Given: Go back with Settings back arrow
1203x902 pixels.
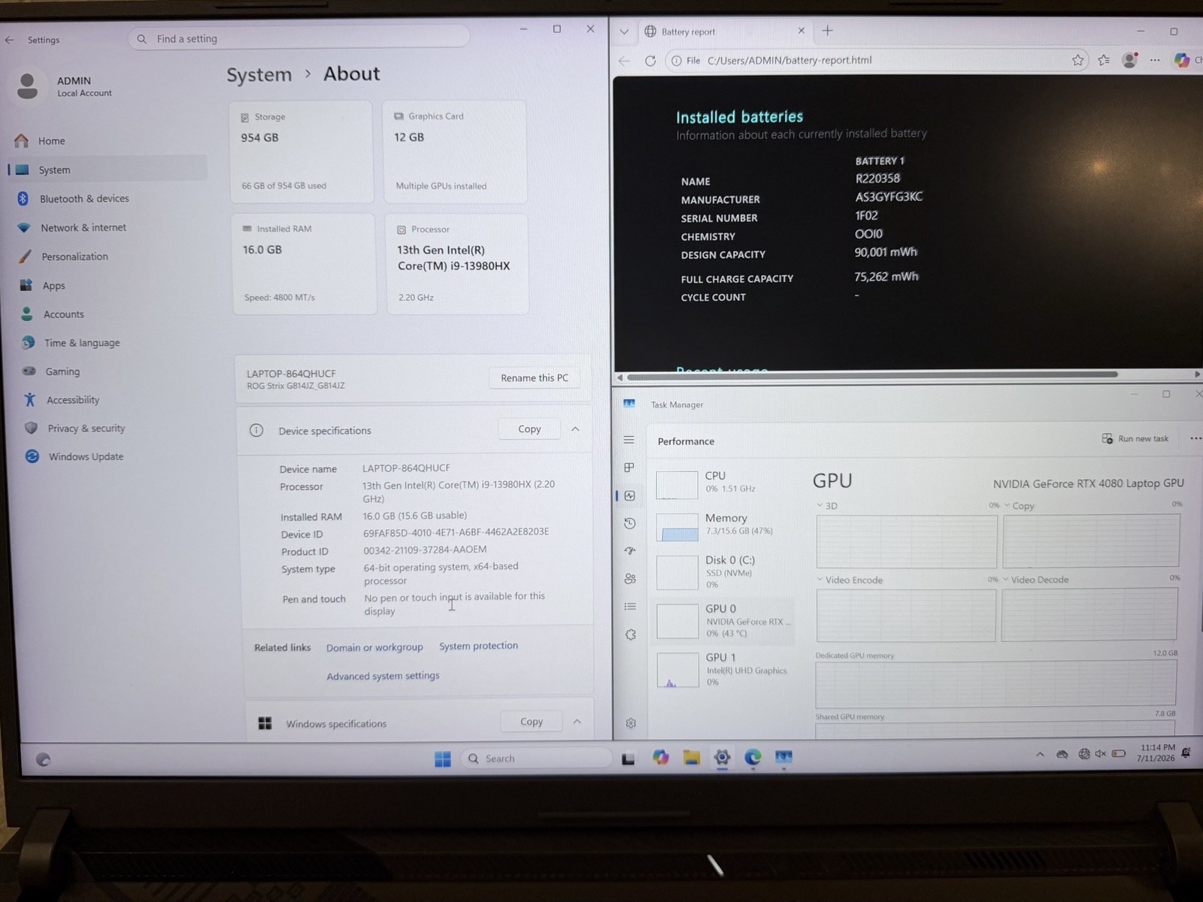Looking at the screenshot, I should click(x=9, y=40).
